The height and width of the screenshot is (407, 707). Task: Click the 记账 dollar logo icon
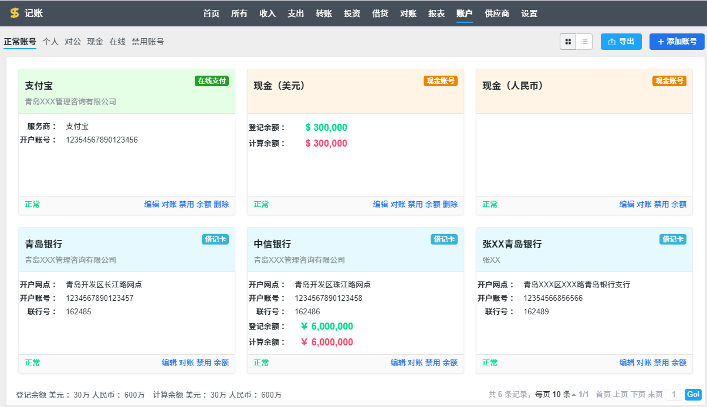pos(15,13)
